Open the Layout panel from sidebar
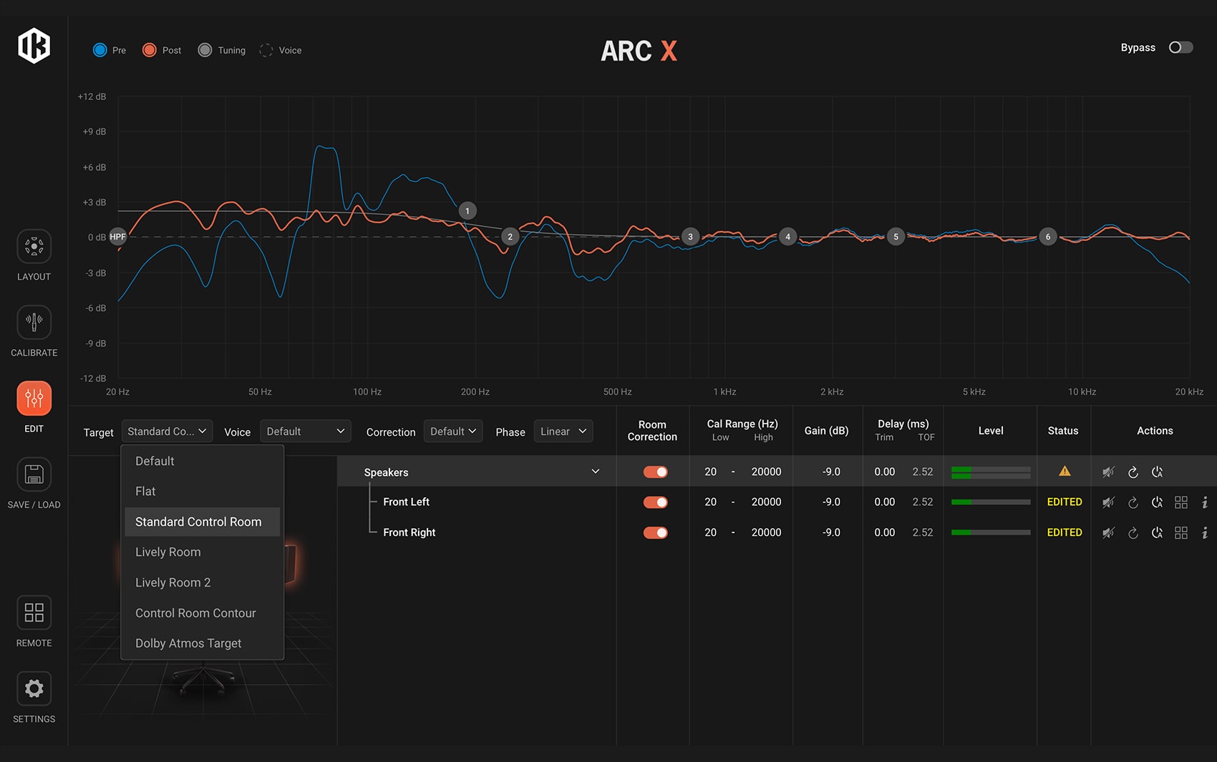Viewport: 1217px width, 762px height. (34, 247)
